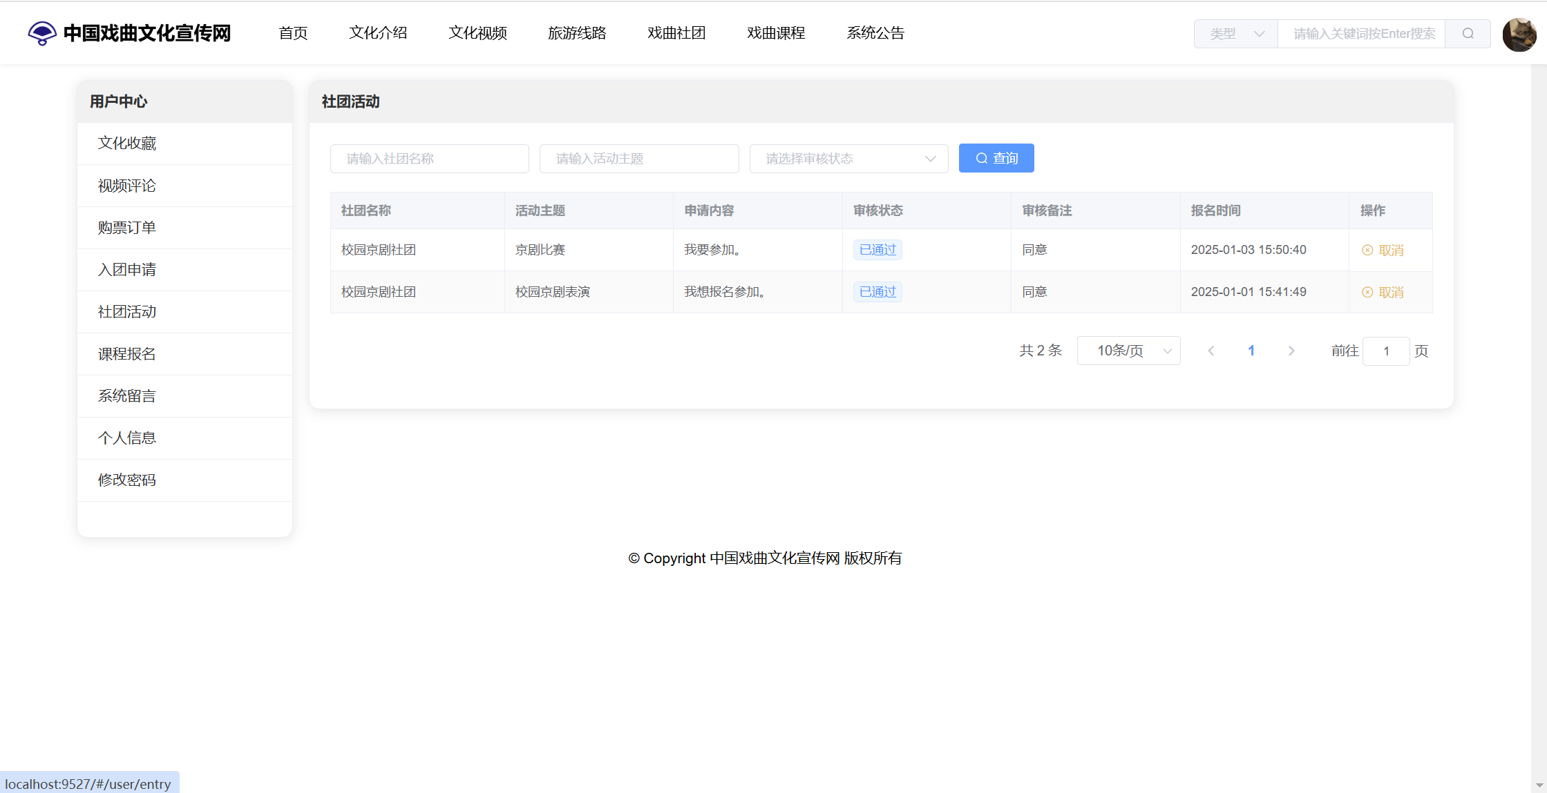
Task: Click the go-to page number box
Action: [1385, 351]
